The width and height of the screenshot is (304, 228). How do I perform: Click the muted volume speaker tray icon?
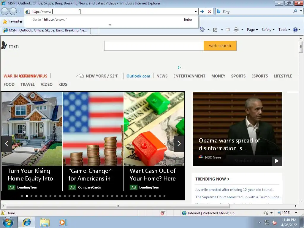pyautogui.click(x=274, y=223)
